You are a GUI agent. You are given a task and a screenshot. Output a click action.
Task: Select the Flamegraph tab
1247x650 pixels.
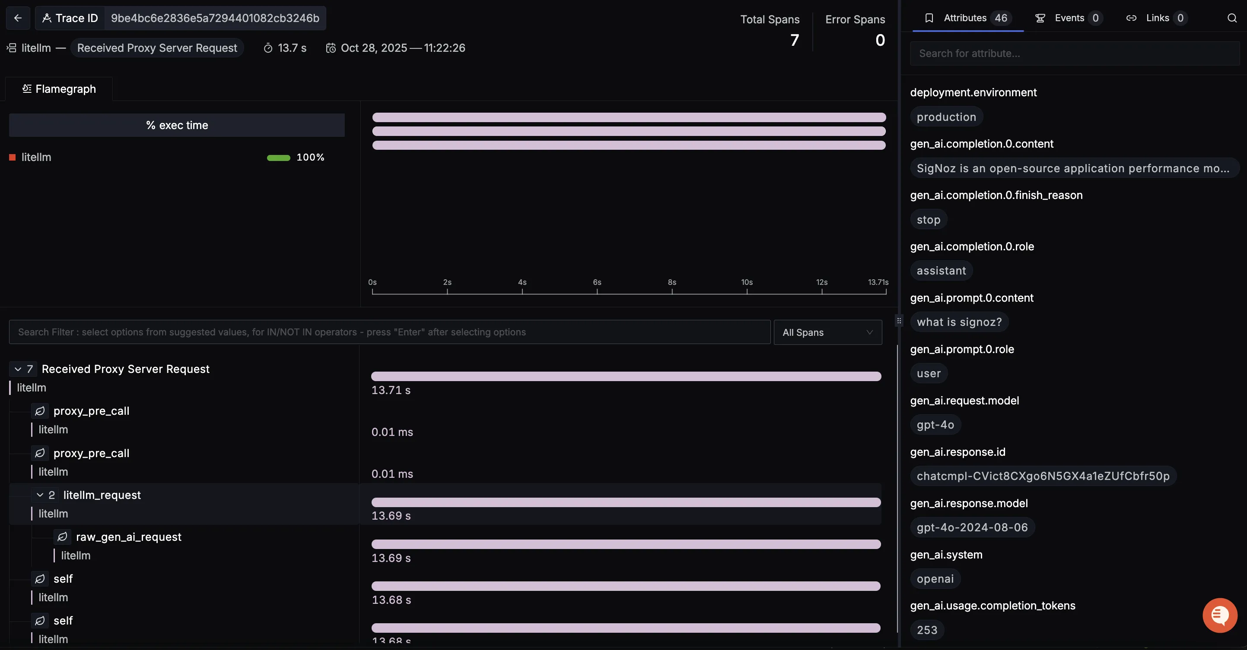pyautogui.click(x=59, y=88)
